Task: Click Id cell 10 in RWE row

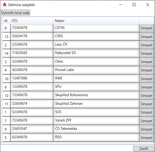Action: pos(6,79)
